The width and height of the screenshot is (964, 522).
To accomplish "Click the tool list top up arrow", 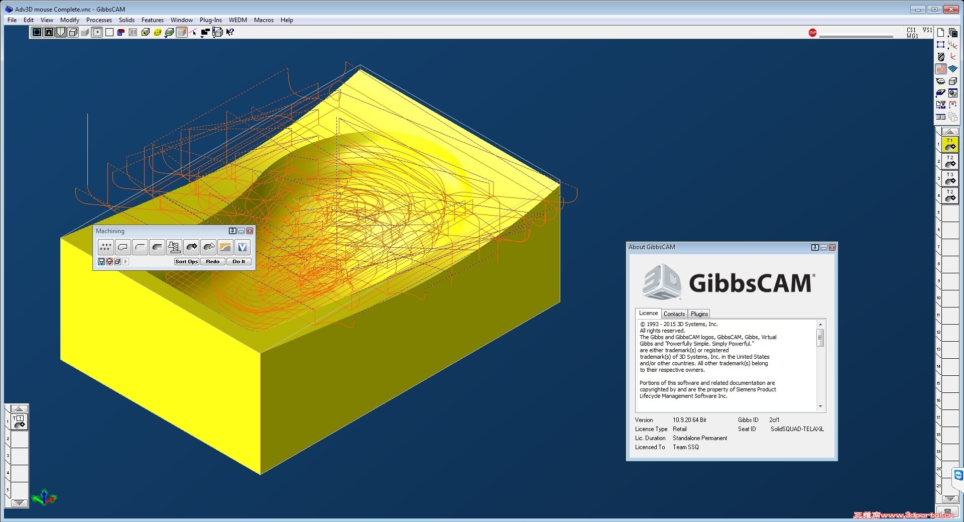I will pos(19,409).
